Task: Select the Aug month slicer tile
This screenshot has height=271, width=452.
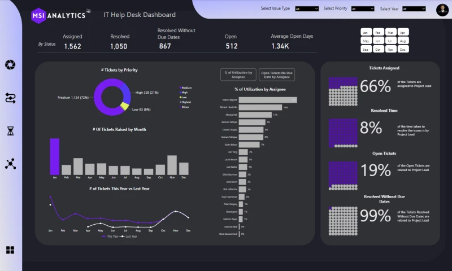Action: coord(403,41)
